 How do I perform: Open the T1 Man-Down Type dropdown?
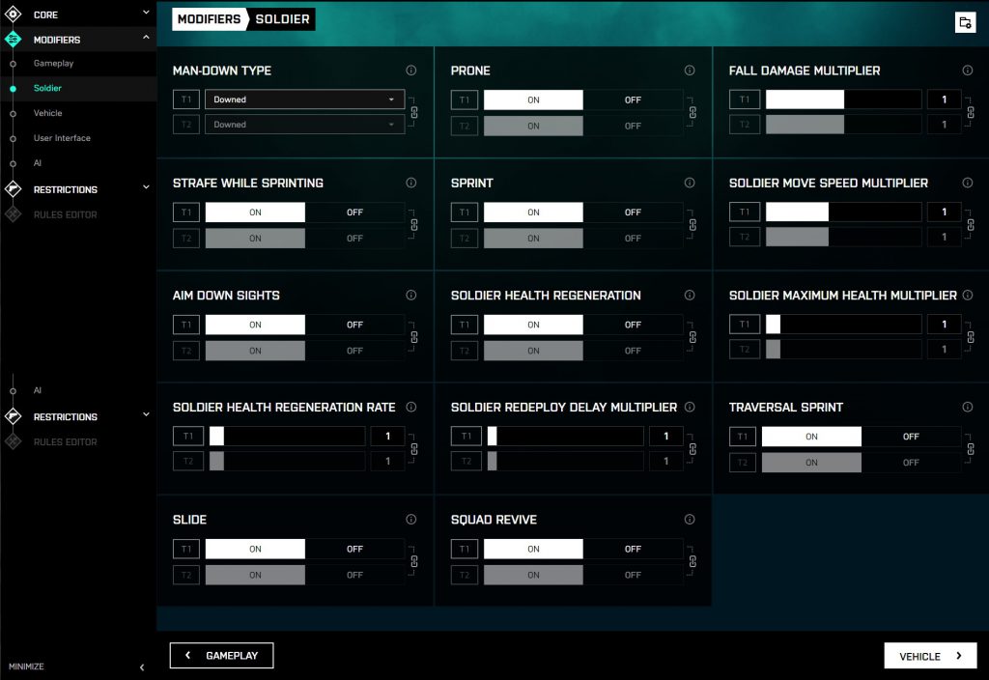(x=304, y=99)
